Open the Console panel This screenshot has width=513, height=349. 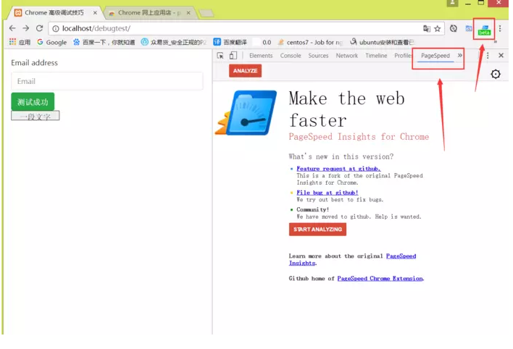[x=291, y=56]
